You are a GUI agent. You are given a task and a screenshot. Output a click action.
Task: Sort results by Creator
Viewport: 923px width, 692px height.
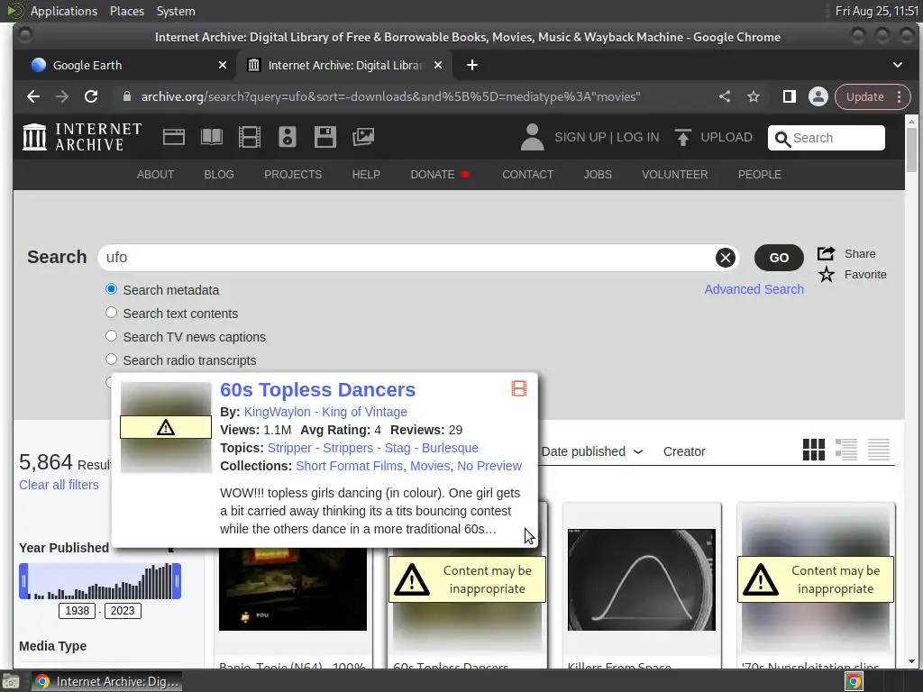684,451
